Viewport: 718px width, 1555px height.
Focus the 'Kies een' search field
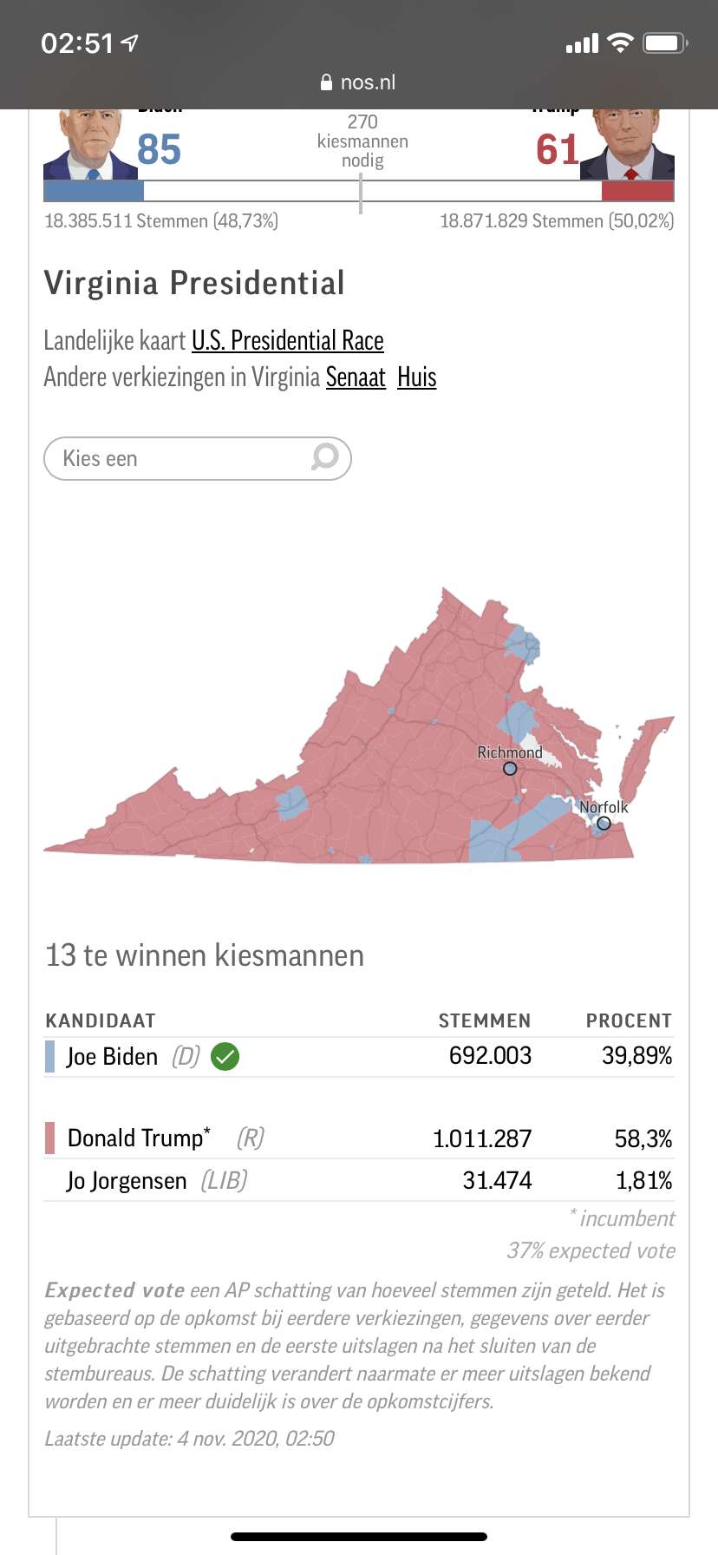point(198,458)
